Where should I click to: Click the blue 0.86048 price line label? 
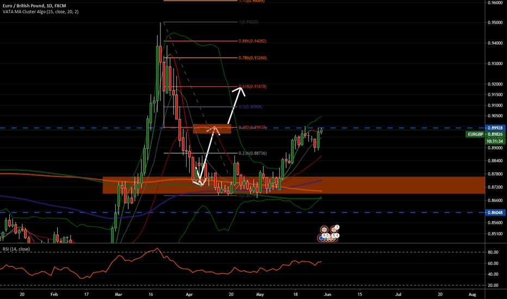(x=495, y=213)
